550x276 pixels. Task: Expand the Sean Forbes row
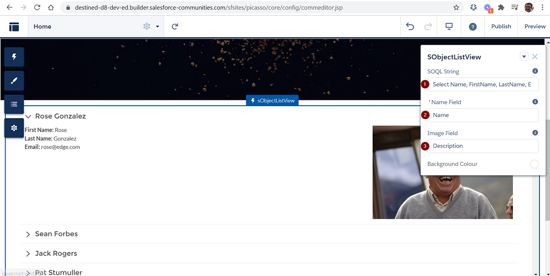tap(28, 234)
